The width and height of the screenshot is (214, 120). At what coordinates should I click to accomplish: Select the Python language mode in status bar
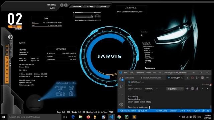tap(197, 111)
